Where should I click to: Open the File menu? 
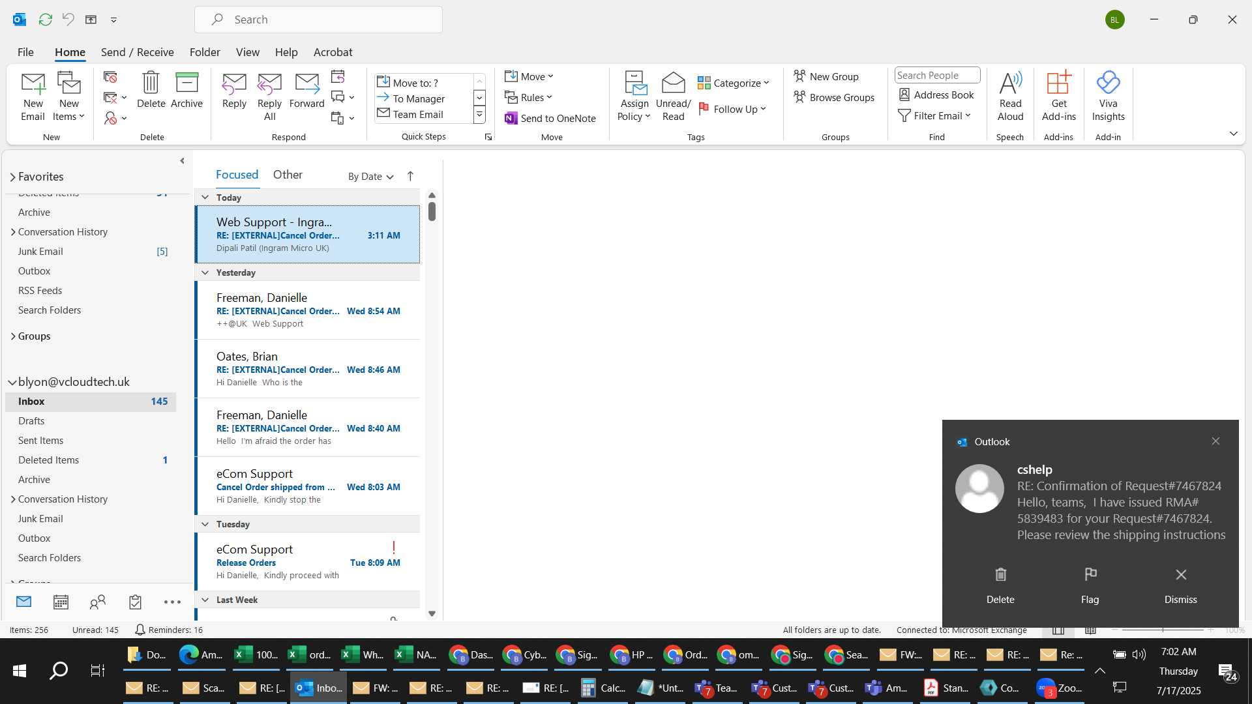coord(25,52)
